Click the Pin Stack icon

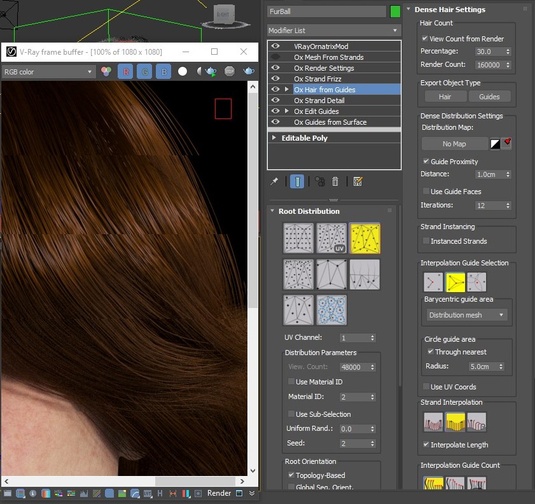(x=274, y=182)
